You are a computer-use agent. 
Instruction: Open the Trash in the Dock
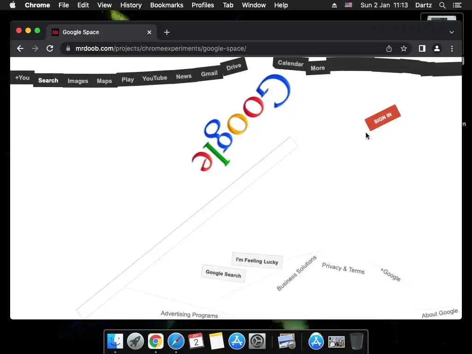357,342
